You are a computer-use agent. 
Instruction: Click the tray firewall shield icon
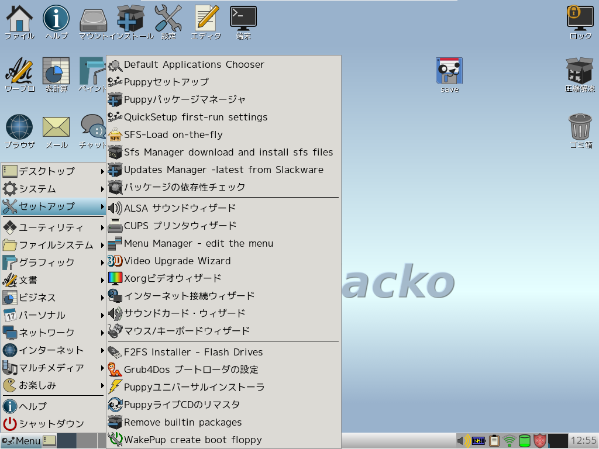[539, 441]
